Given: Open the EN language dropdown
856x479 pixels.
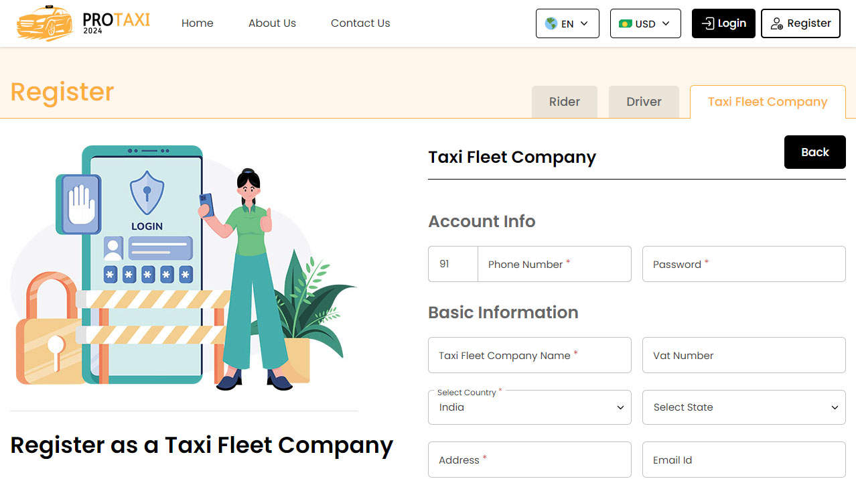Looking at the screenshot, I should click(567, 23).
